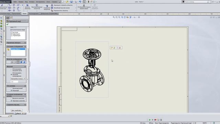The image size is (220, 124).
Task: Select the Shaded With Edges display style icon
Action: click(x=21, y=62)
